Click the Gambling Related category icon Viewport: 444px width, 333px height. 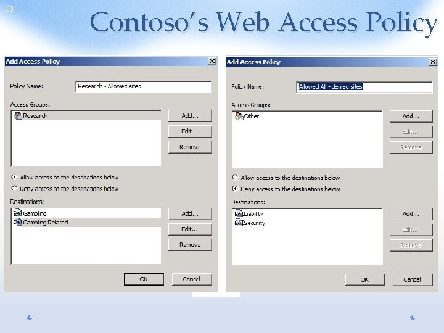pos(18,222)
